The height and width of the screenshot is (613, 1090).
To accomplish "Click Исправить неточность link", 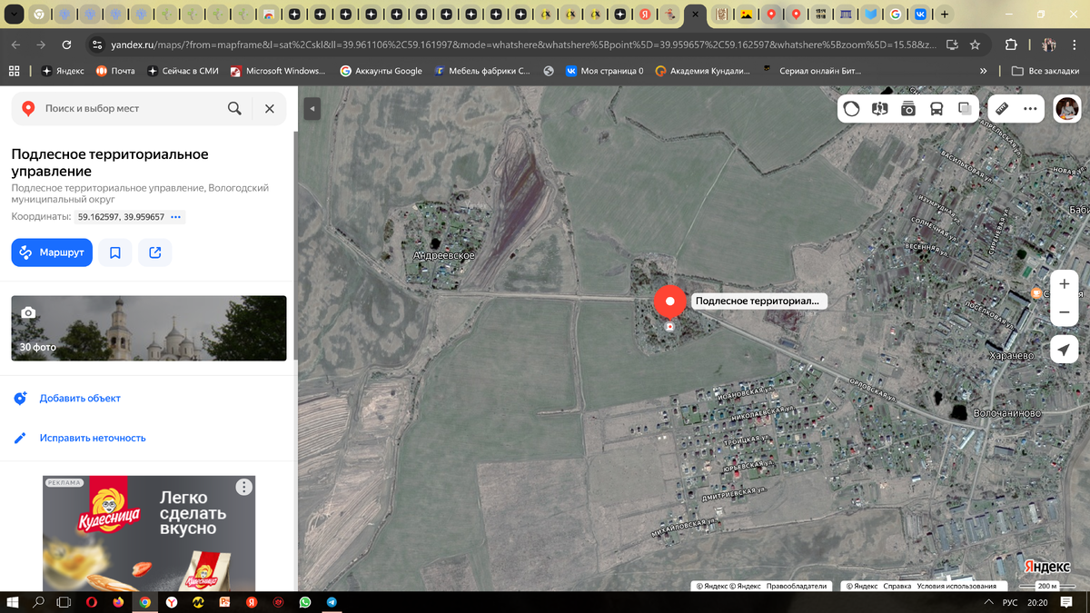I will pyautogui.click(x=93, y=438).
